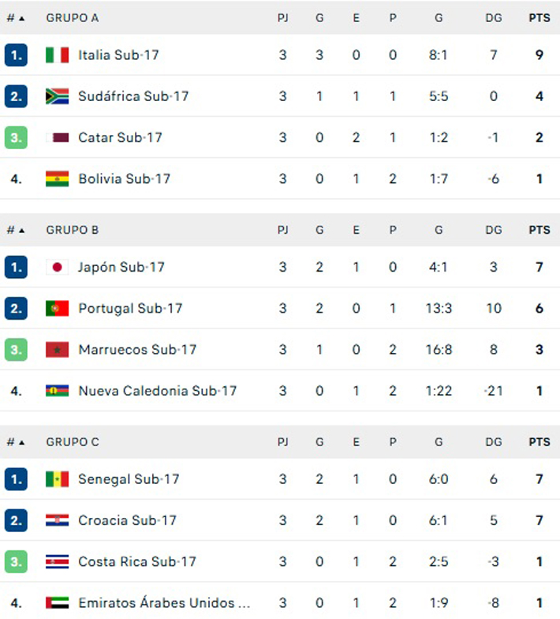This screenshot has height=619, width=560.
Task: Click the Grupo C header label
Action: (73, 442)
